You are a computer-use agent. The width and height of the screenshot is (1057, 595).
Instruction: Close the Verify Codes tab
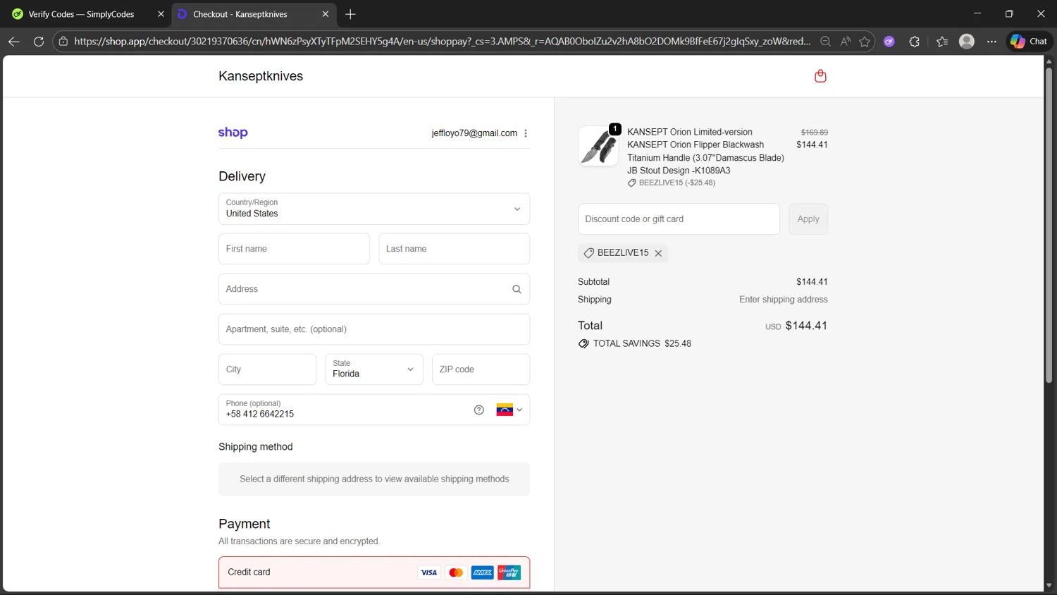161,14
